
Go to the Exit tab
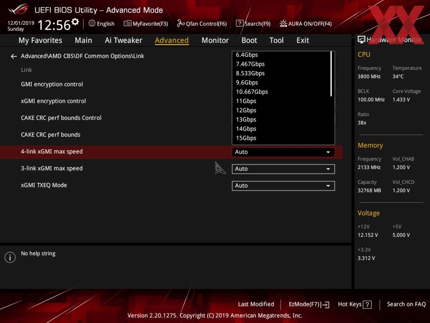pyautogui.click(x=303, y=40)
